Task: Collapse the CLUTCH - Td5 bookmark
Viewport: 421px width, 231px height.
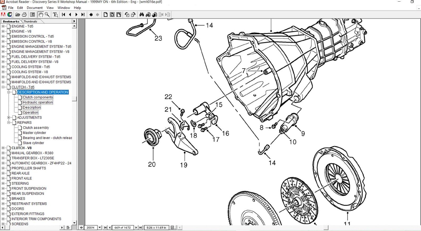Action: point(3,87)
